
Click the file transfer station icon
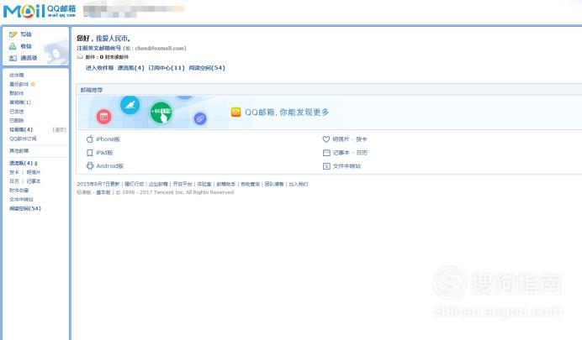pos(326,166)
